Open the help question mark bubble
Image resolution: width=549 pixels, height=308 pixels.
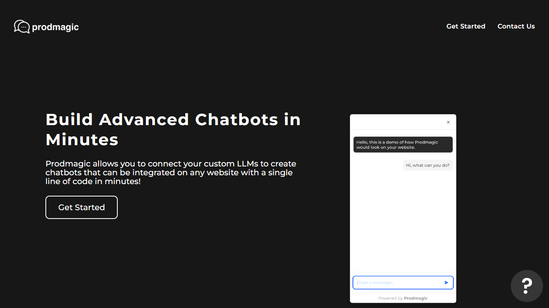click(x=527, y=286)
